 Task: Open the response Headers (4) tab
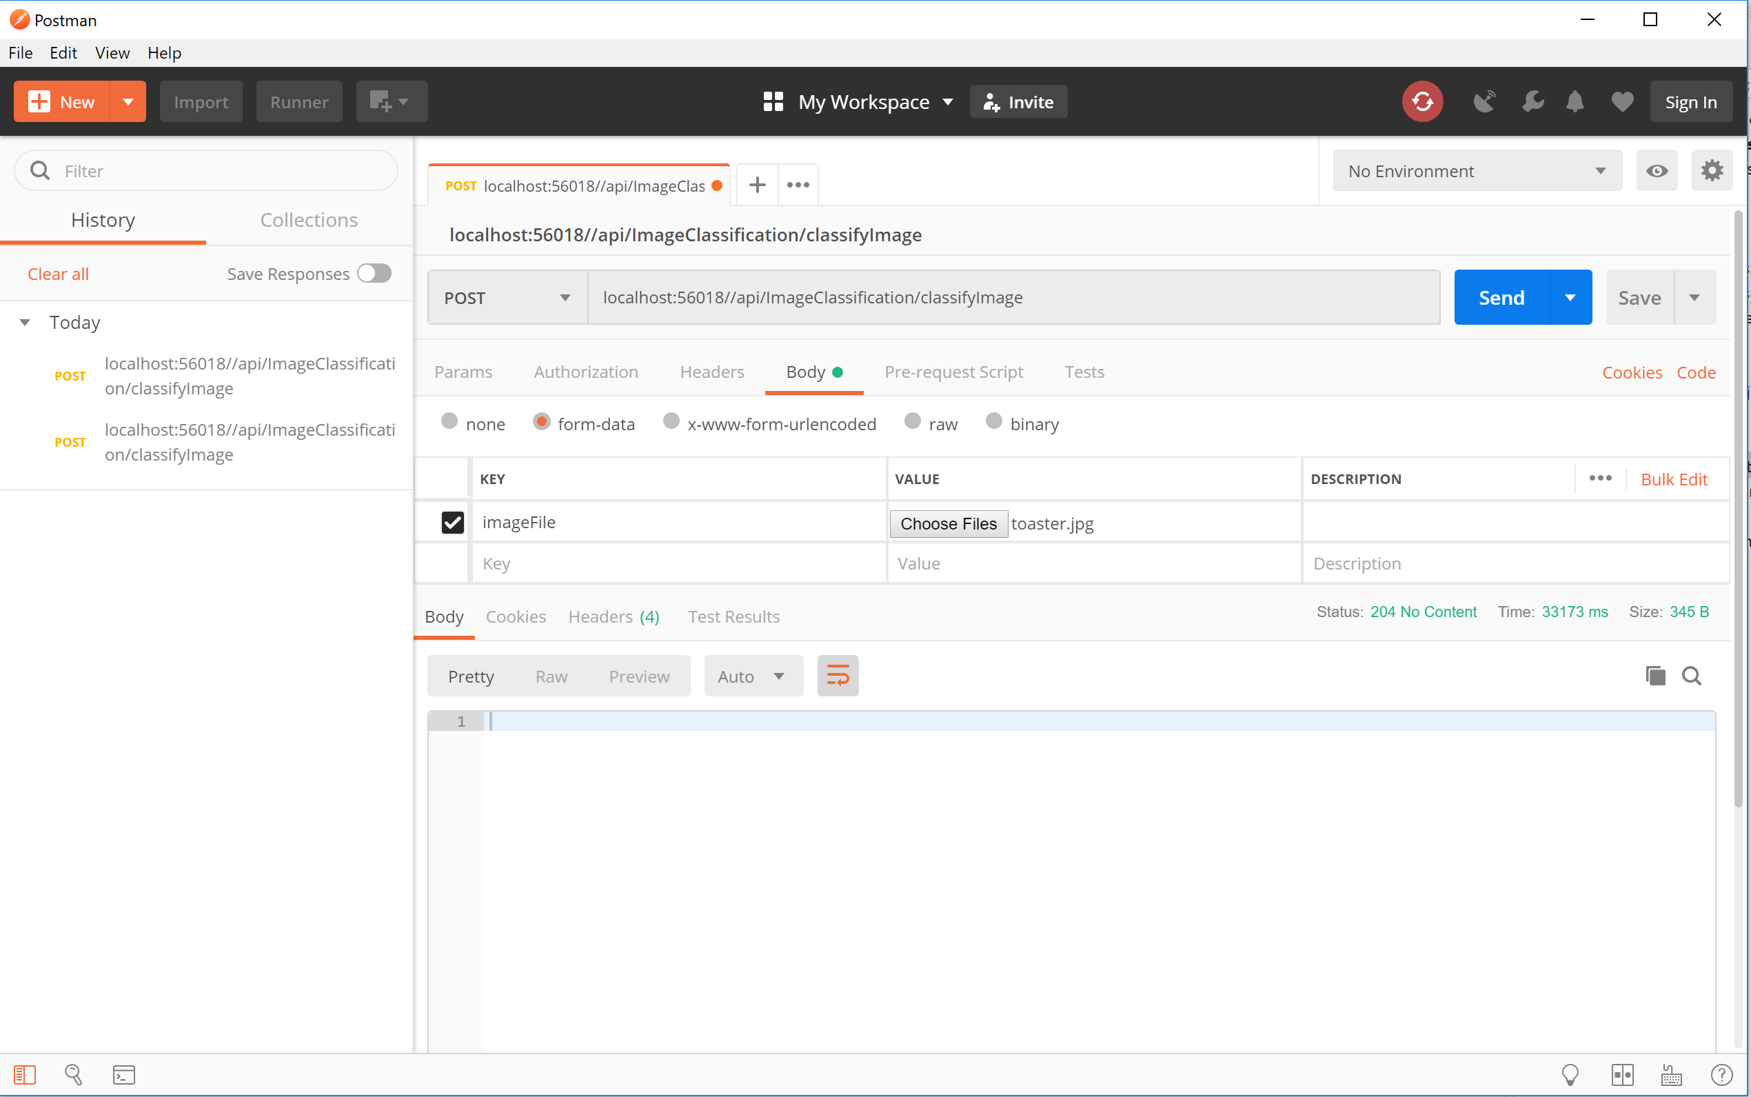614,616
